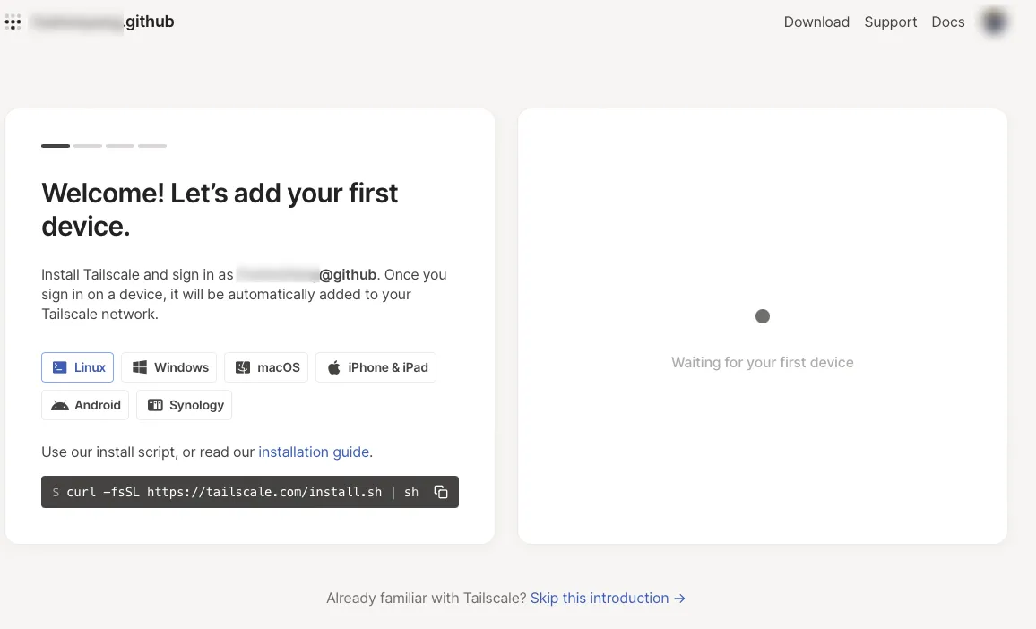Skip this introduction
This screenshot has width=1036, height=629.
pyautogui.click(x=608, y=598)
